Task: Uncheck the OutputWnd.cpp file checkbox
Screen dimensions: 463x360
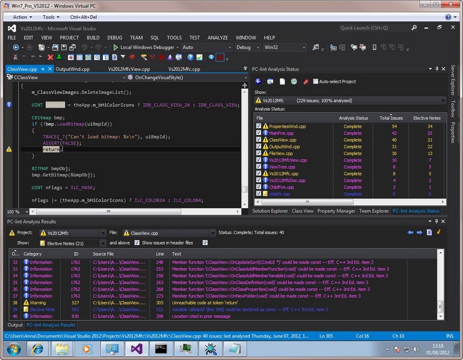Action: tap(259, 147)
